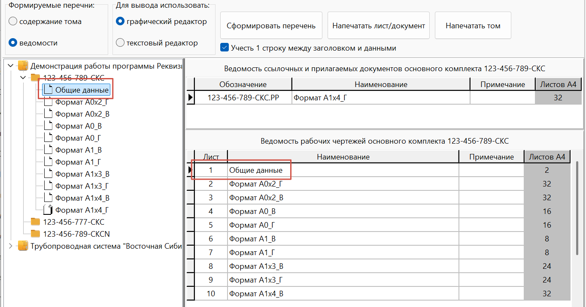
Task: Click 'Формат A1_Г' row in lower table
Action: pyautogui.click(x=343, y=253)
